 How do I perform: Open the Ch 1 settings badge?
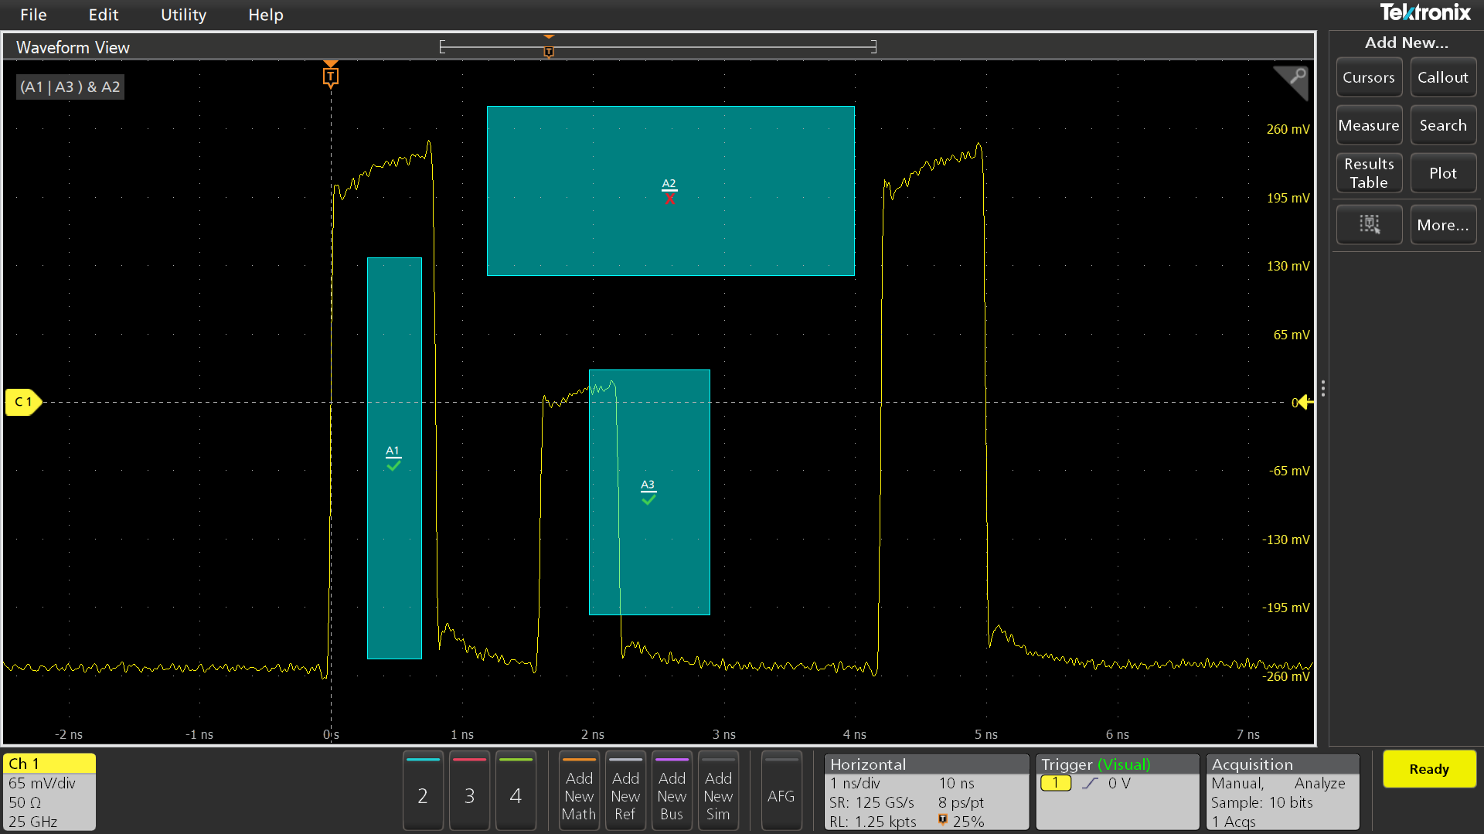tap(49, 791)
